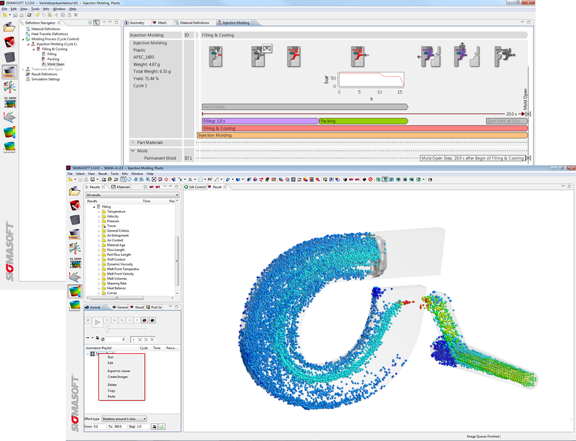Viewport: 576px width, 441px height.
Task: Click the Collapse All icon in Definition Navigator
Action: pyautogui.click(x=90, y=23)
